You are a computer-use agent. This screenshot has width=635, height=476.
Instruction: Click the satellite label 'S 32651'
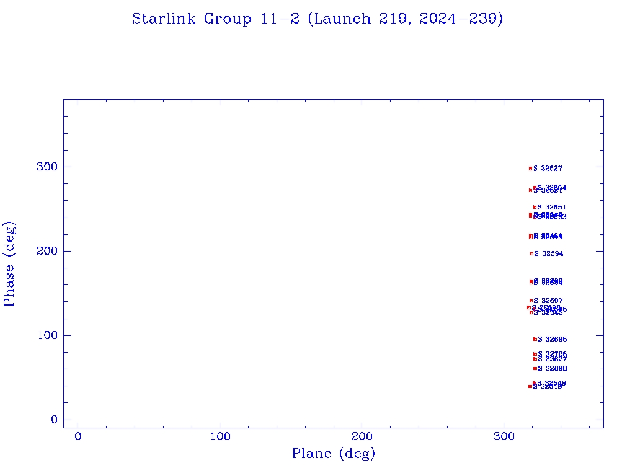551,207
